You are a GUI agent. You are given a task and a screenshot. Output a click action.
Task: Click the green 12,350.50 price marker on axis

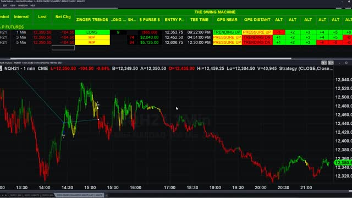343,163
